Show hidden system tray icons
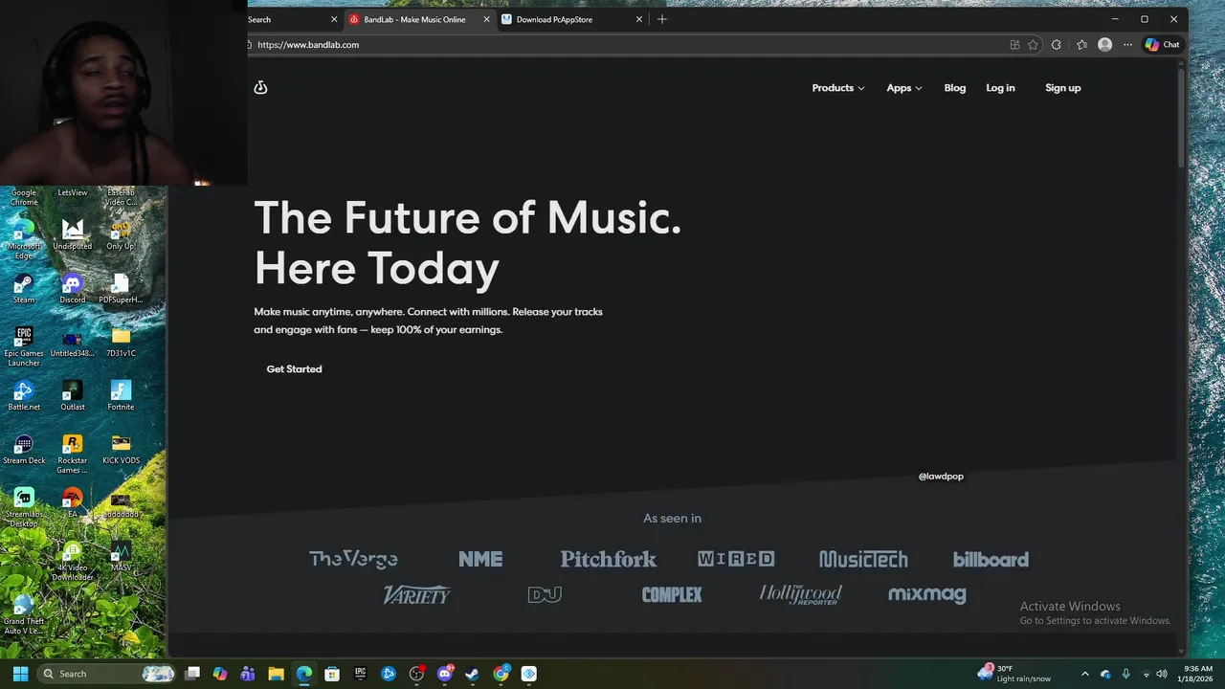The image size is (1225, 689). 1084,674
